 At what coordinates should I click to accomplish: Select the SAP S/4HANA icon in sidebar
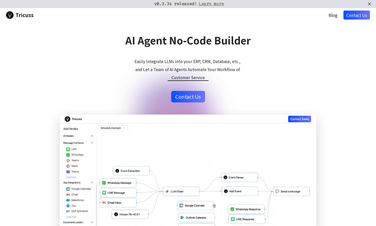(68, 211)
